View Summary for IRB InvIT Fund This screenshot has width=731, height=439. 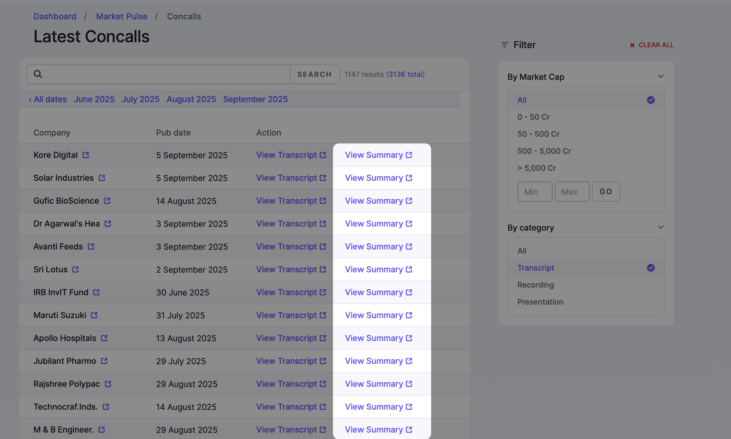(378, 292)
